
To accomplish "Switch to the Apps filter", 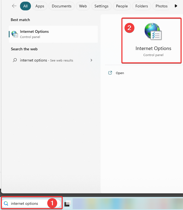I will (40, 6).
